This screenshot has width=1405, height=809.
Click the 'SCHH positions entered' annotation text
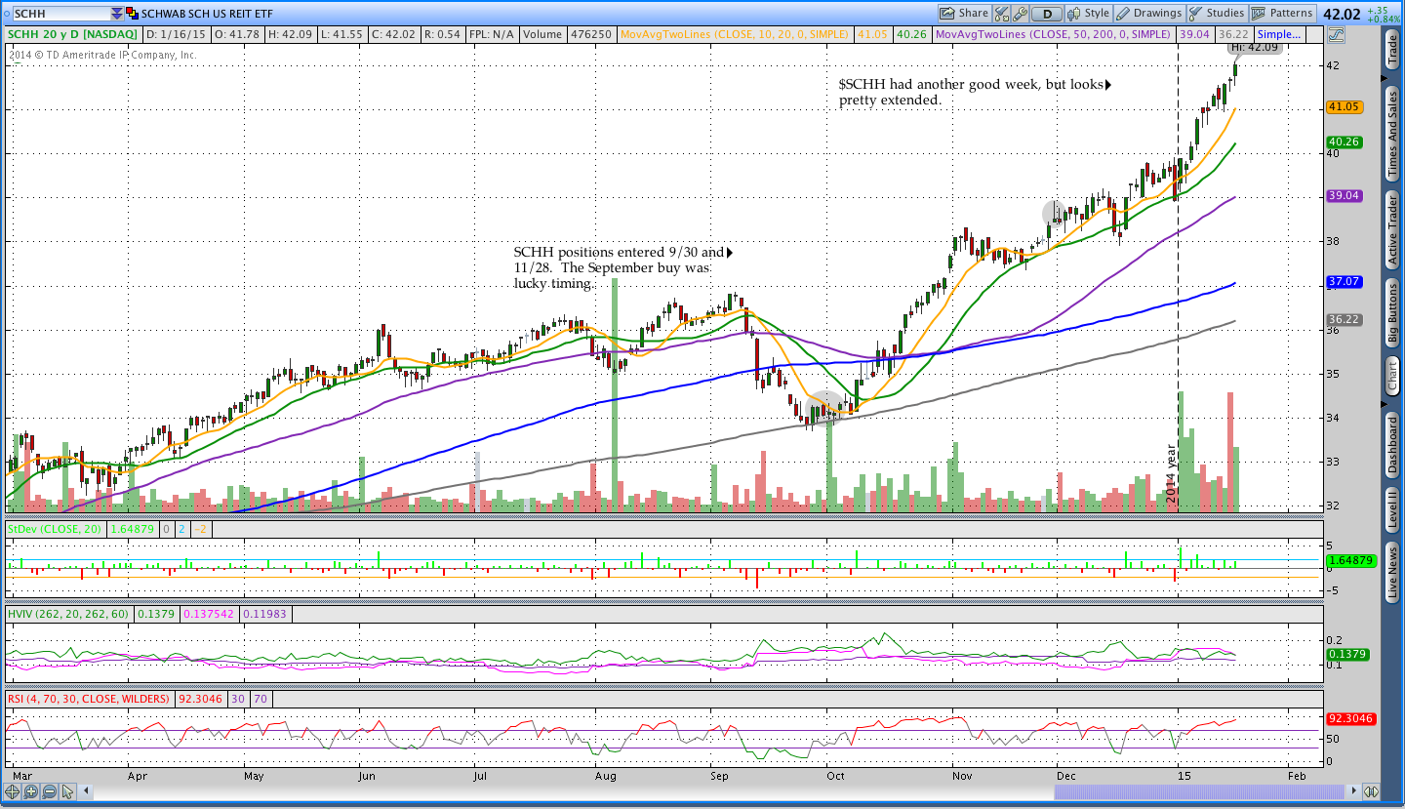pos(619,267)
